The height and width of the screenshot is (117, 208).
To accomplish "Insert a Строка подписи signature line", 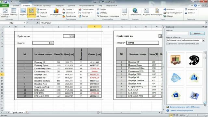I will [173, 13].
